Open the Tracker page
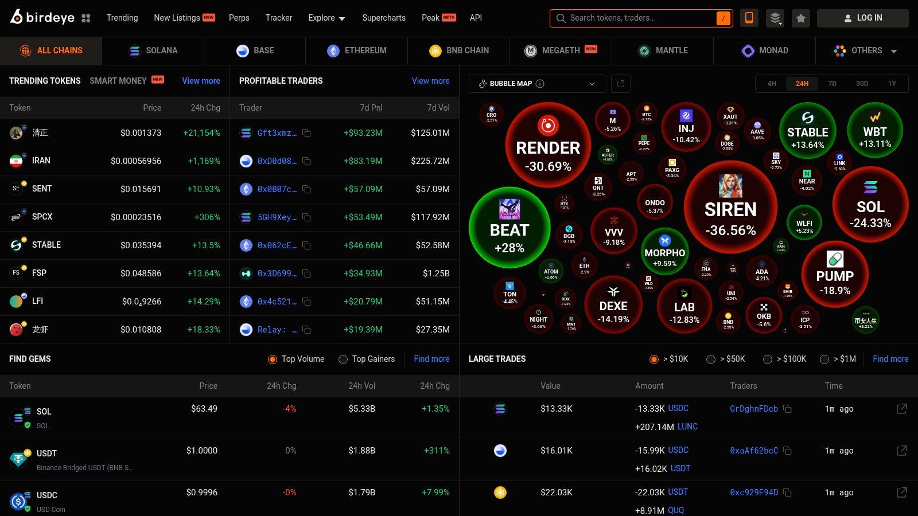This screenshot has width=918, height=516. (x=279, y=18)
